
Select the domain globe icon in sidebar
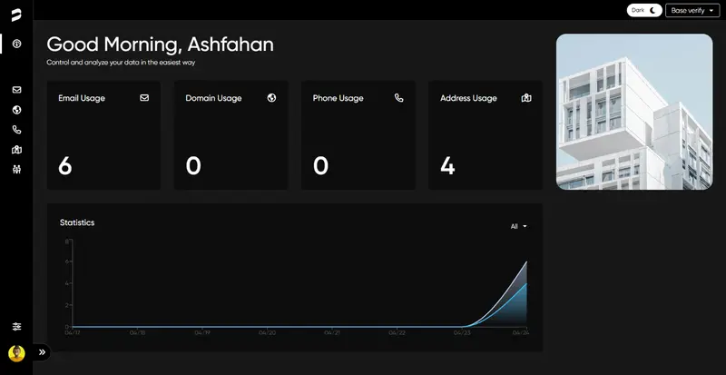pyautogui.click(x=16, y=110)
